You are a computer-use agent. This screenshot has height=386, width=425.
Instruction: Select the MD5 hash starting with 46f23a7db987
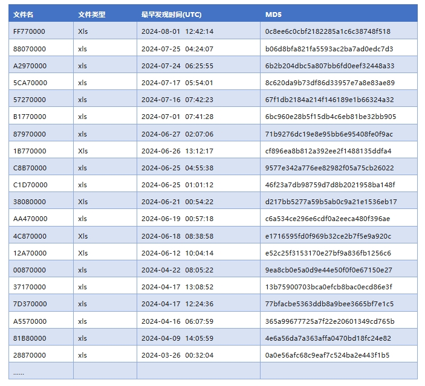[330, 185]
